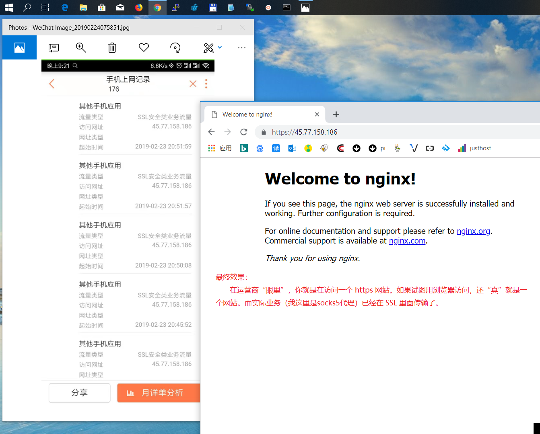Open File Explorer from the taskbar
Screen dimensions: 540x434
tap(83, 7)
